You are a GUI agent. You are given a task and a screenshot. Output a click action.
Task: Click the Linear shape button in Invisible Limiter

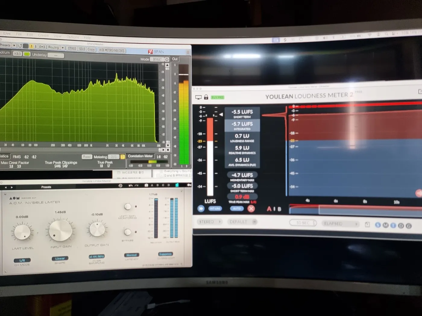point(60,259)
